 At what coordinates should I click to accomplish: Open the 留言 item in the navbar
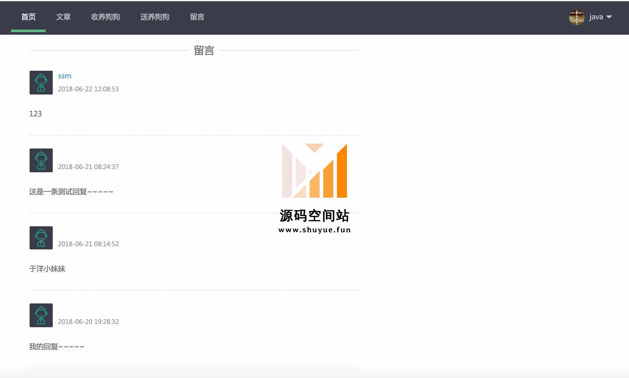[197, 17]
